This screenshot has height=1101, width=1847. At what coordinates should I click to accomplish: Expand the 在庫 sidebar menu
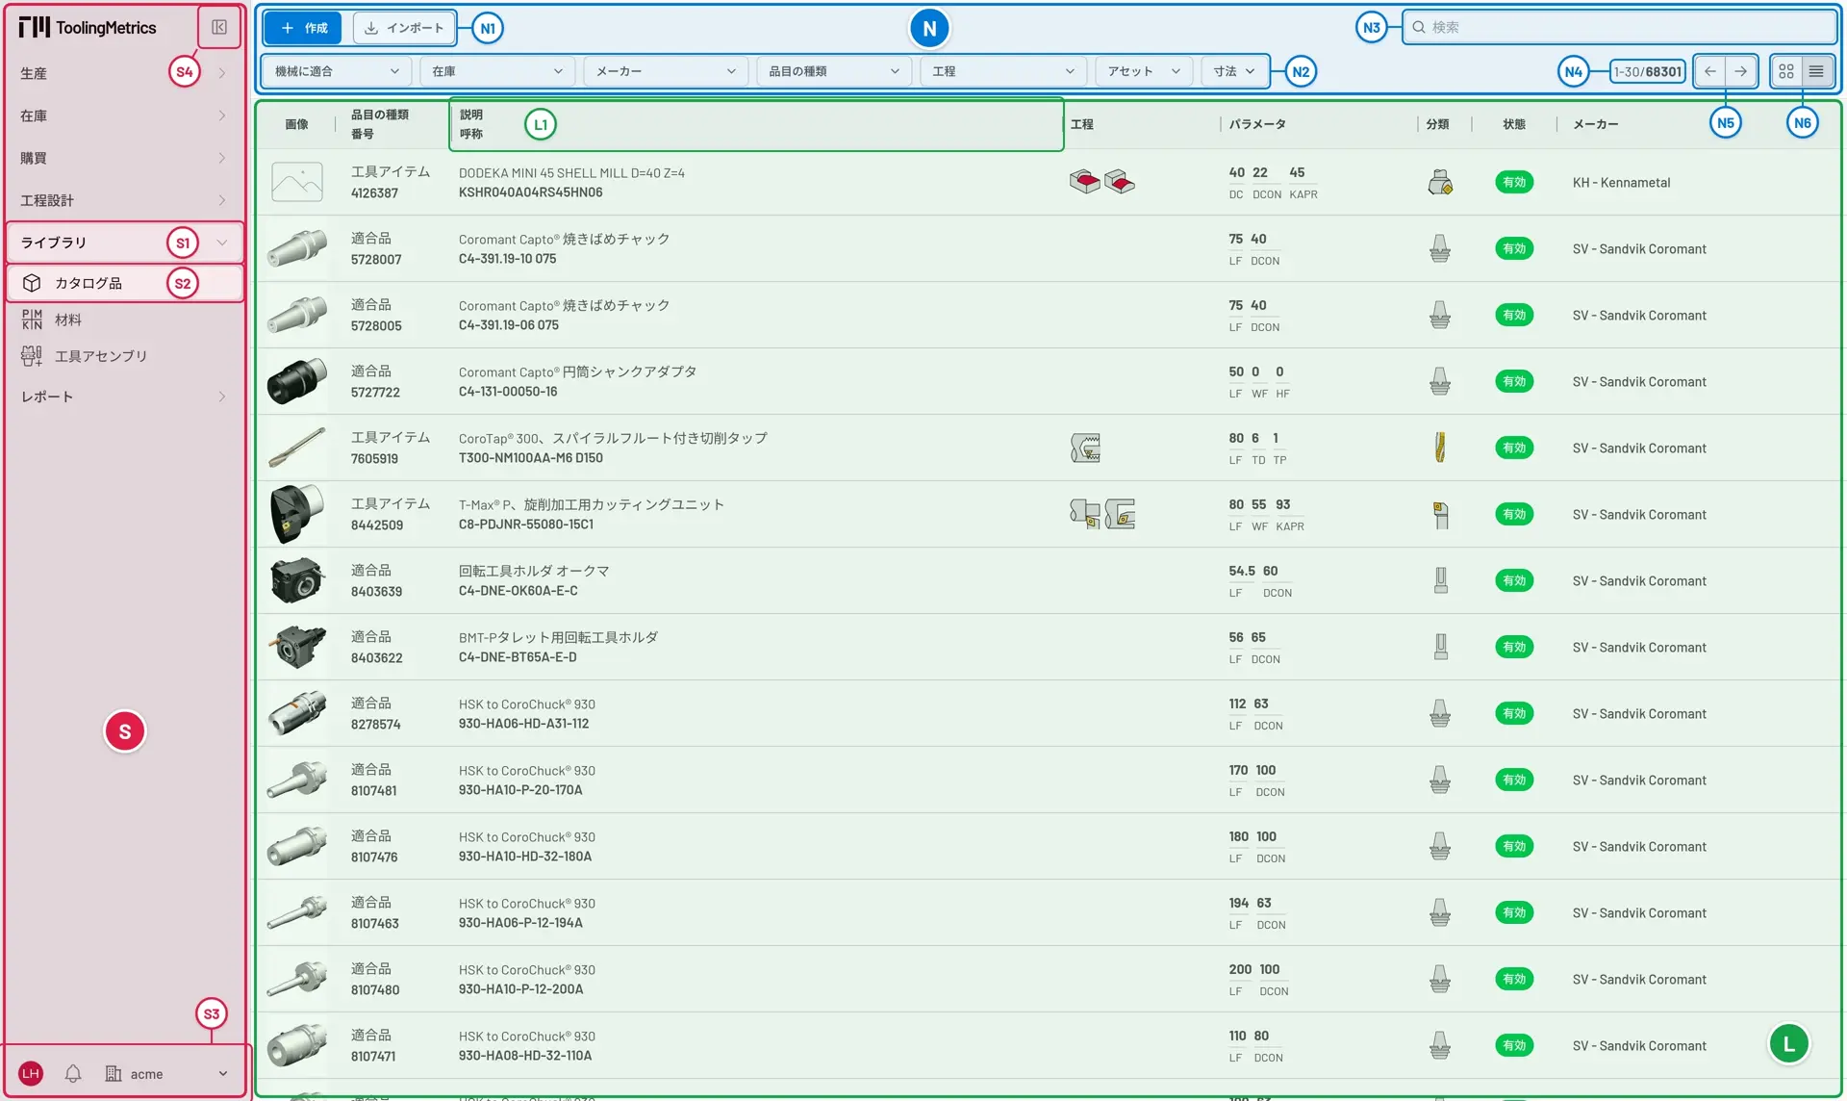pyautogui.click(x=125, y=115)
